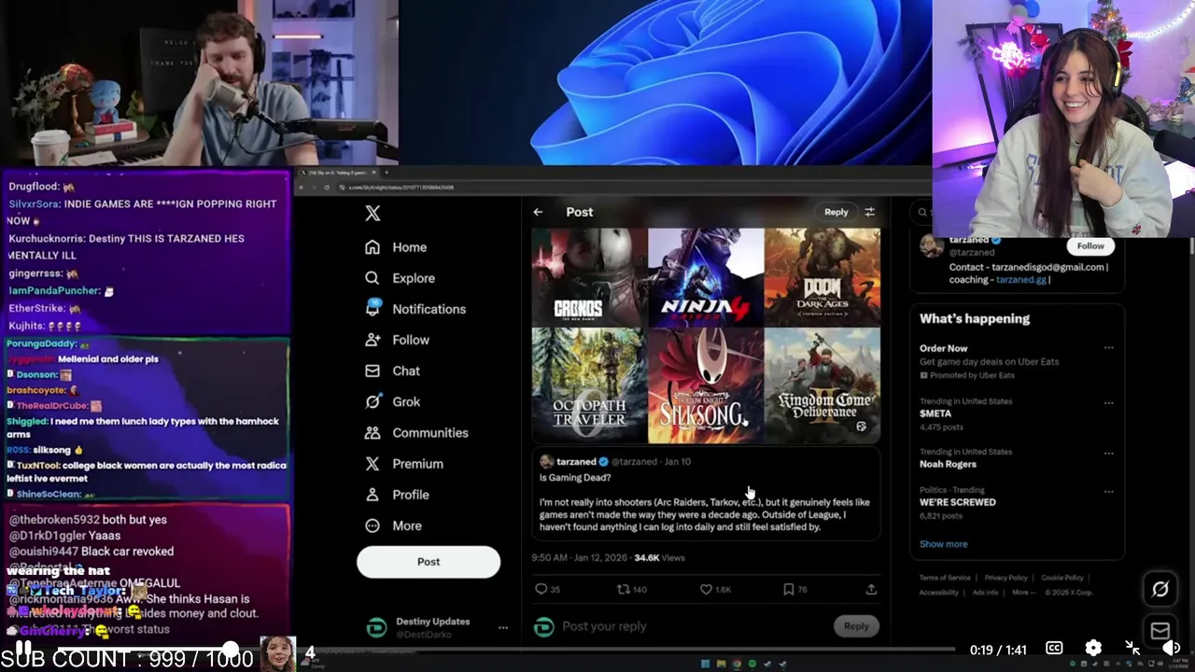Click the Profile person icon
Screen dimensions: 1195x672
click(x=373, y=495)
